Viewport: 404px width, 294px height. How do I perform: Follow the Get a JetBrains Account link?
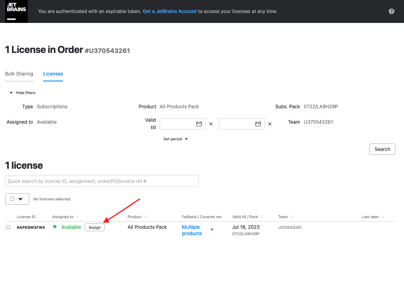[170, 11]
